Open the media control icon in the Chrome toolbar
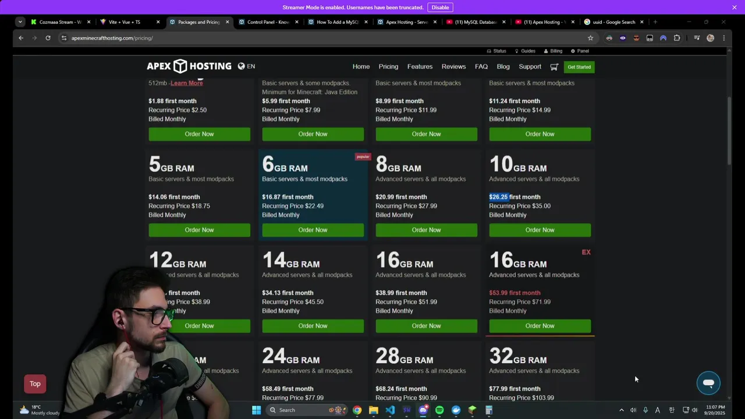 click(697, 38)
